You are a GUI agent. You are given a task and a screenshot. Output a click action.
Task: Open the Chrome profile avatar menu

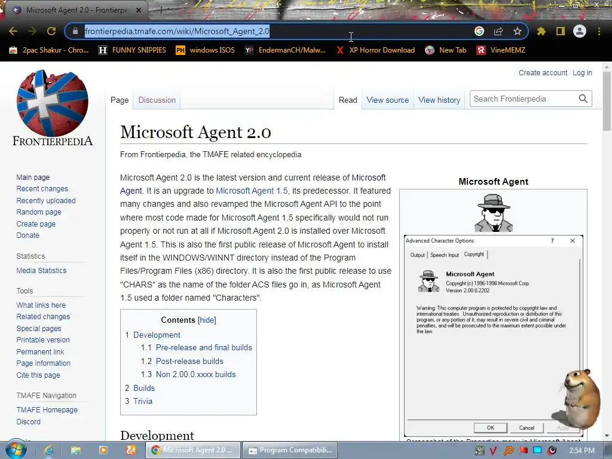(x=580, y=31)
